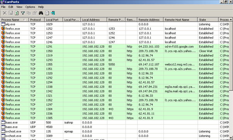Open the Help menu
233x140 pixels.
click(41, 7)
